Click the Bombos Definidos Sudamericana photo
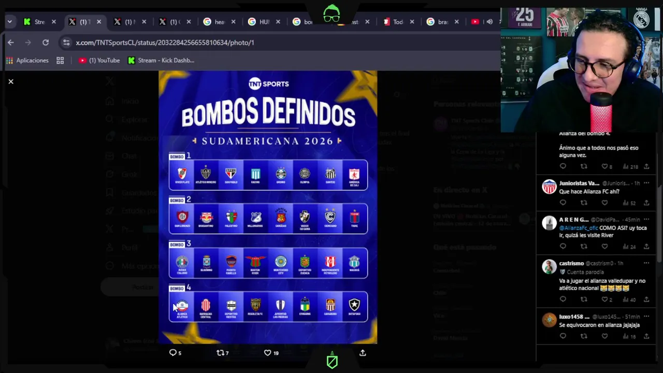 tap(268, 207)
